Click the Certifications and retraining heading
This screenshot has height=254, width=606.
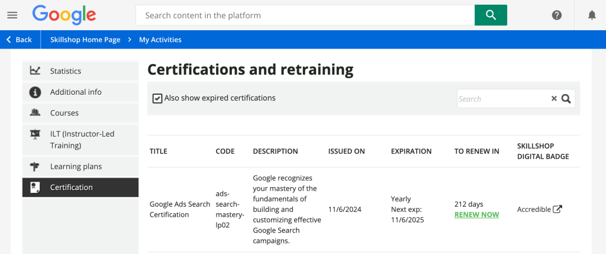tap(250, 70)
